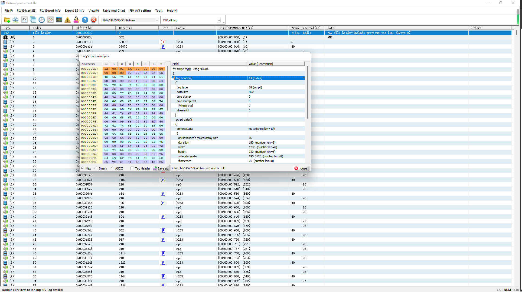This screenshot has height=292, width=522.
Task: Click the network stream toolbar icon
Action: [16, 20]
